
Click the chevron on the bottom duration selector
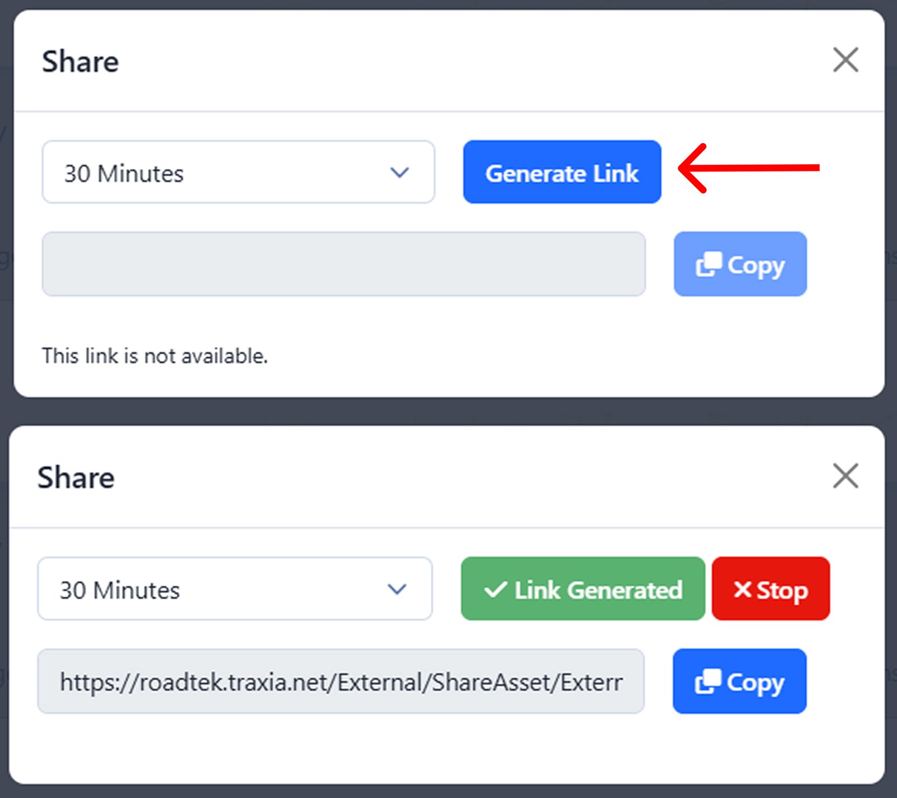coord(396,589)
